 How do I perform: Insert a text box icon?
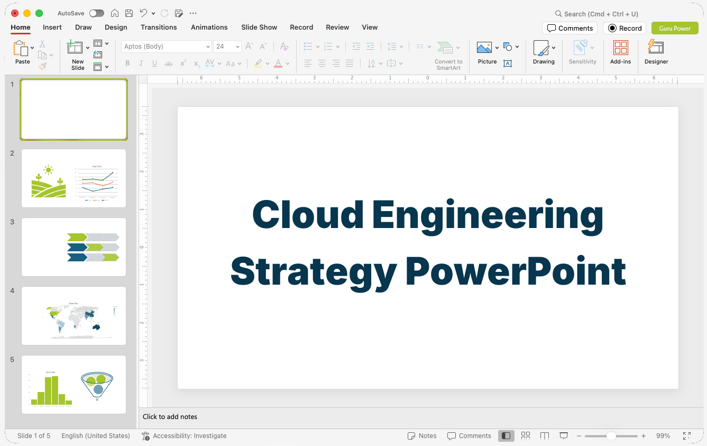508,63
